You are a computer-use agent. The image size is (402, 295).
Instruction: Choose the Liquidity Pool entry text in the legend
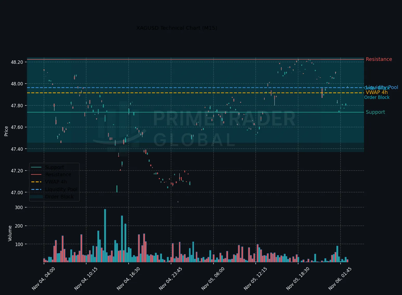[61, 189]
